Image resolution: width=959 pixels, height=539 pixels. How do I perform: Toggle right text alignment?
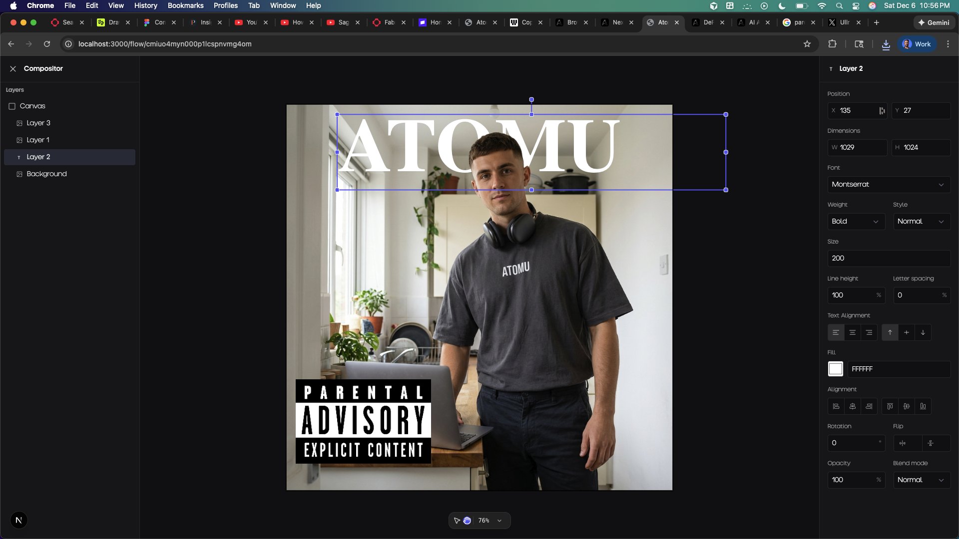click(869, 332)
